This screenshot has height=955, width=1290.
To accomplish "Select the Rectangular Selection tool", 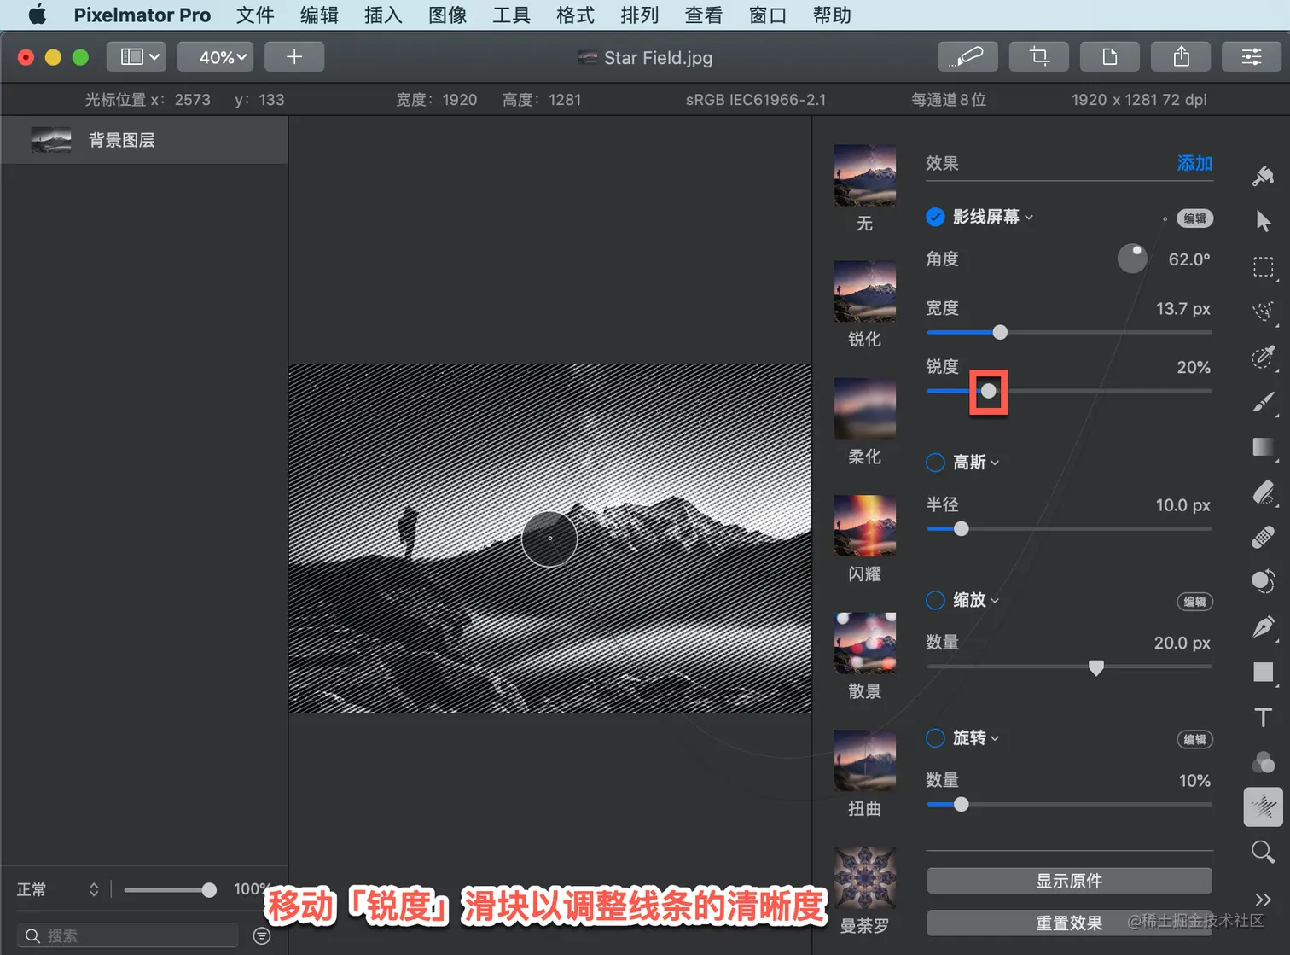I will (x=1264, y=267).
